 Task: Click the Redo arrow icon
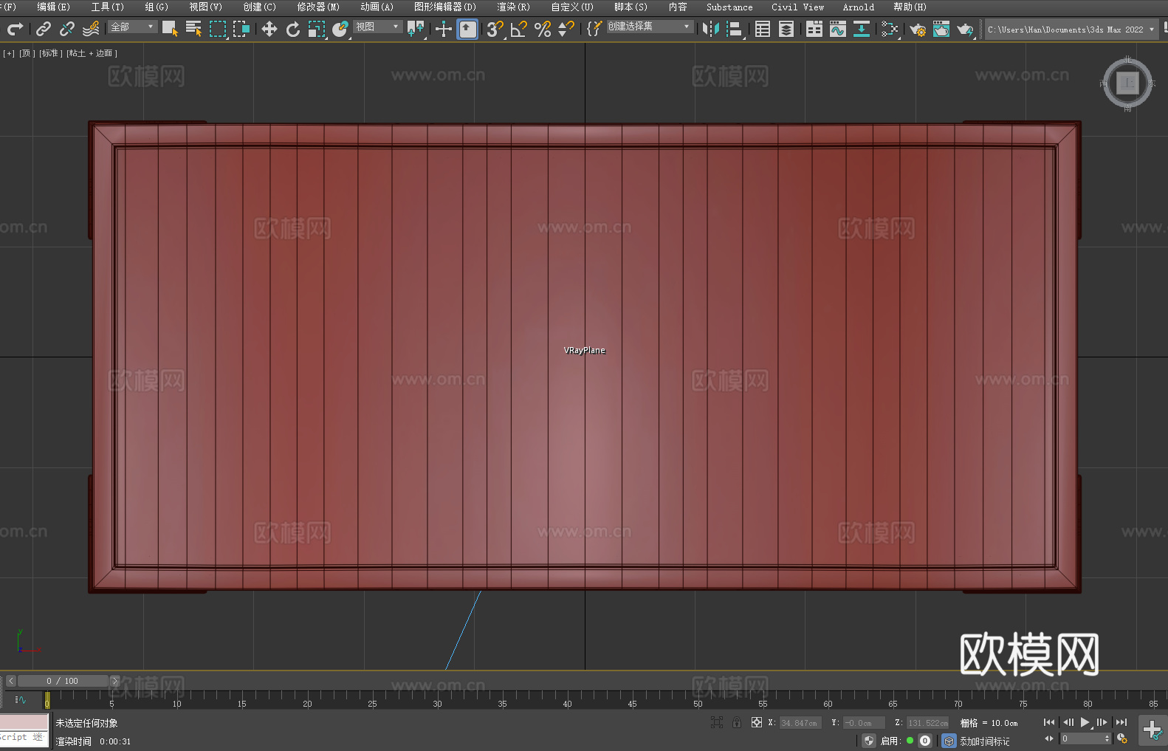pyautogui.click(x=15, y=29)
